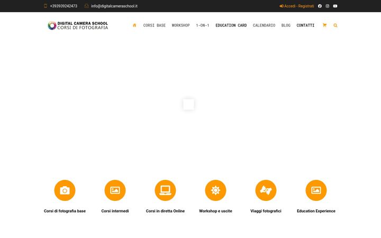The height and width of the screenshot is (238, 381).
Task: Open Corsi di fotografia base link
Action: (x=65, y=211)
